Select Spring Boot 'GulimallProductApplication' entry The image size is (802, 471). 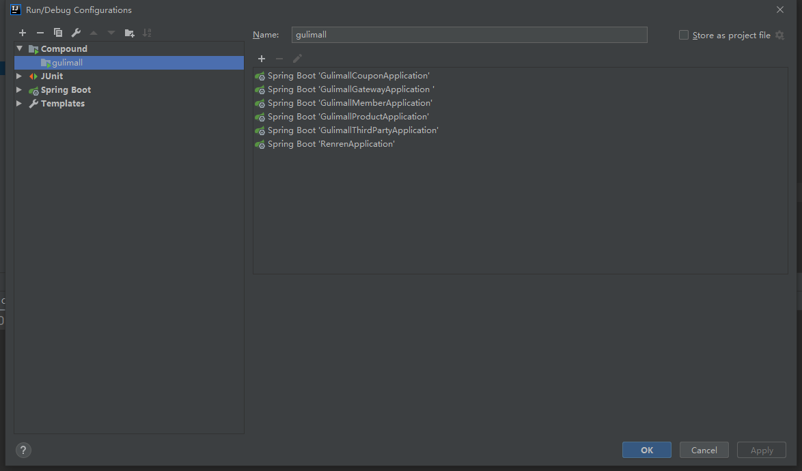coord(348,117)
